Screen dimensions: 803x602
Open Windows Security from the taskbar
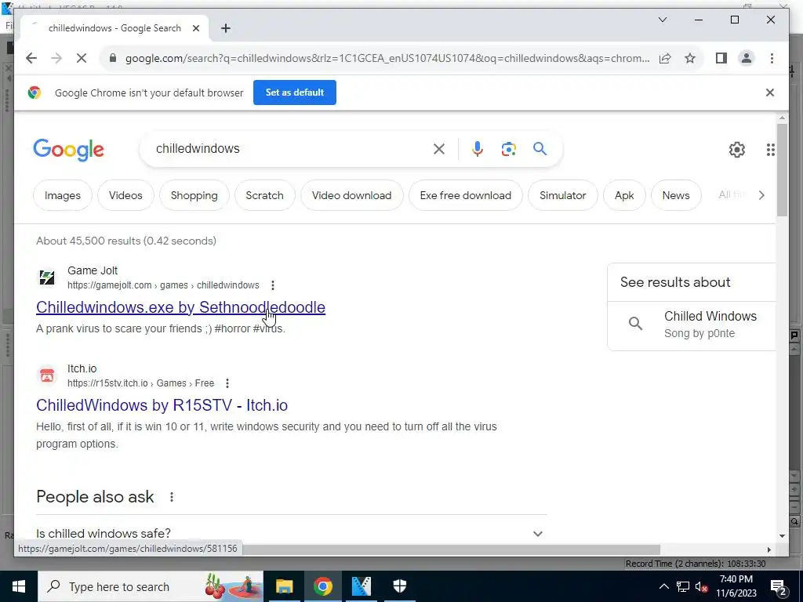point(400,586)
